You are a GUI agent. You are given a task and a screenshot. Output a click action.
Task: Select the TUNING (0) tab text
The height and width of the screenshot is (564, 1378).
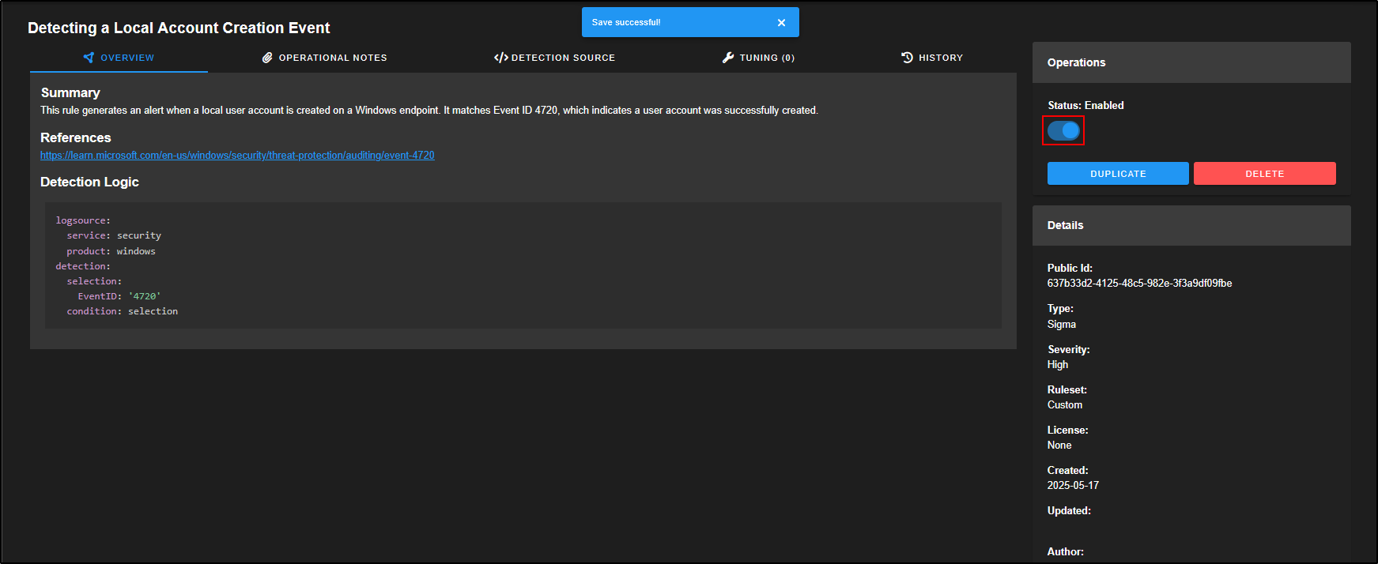(767, 58)
